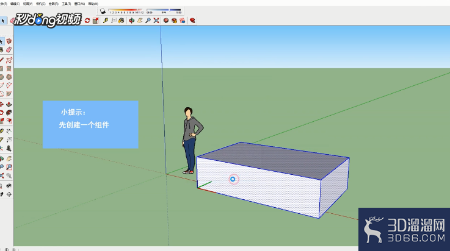Select the Text label tool in left toolbar
Viewport: 450px width, 251px height.
pos(9,140)
